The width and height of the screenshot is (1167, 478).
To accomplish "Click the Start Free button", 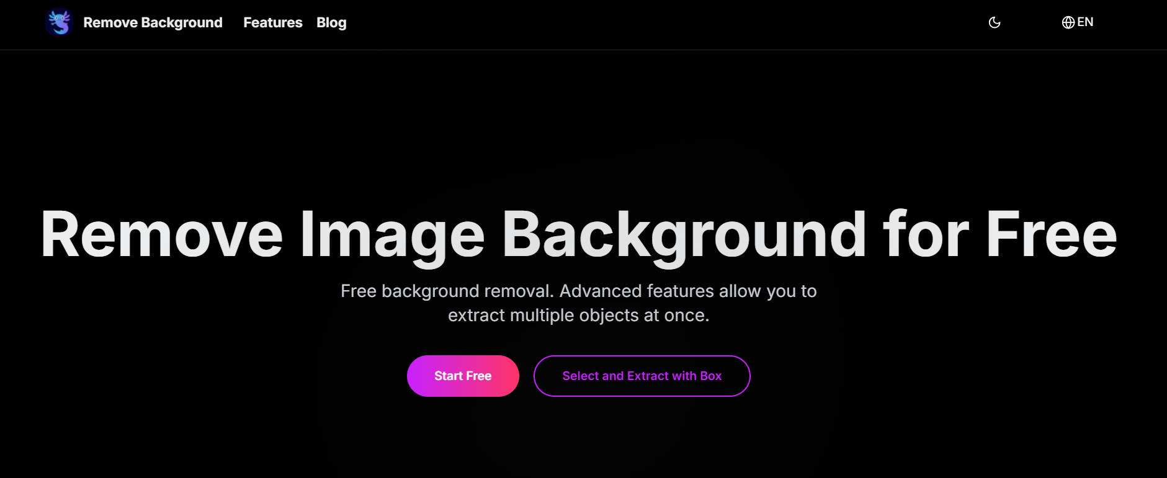I will click(x=463, y=376).
